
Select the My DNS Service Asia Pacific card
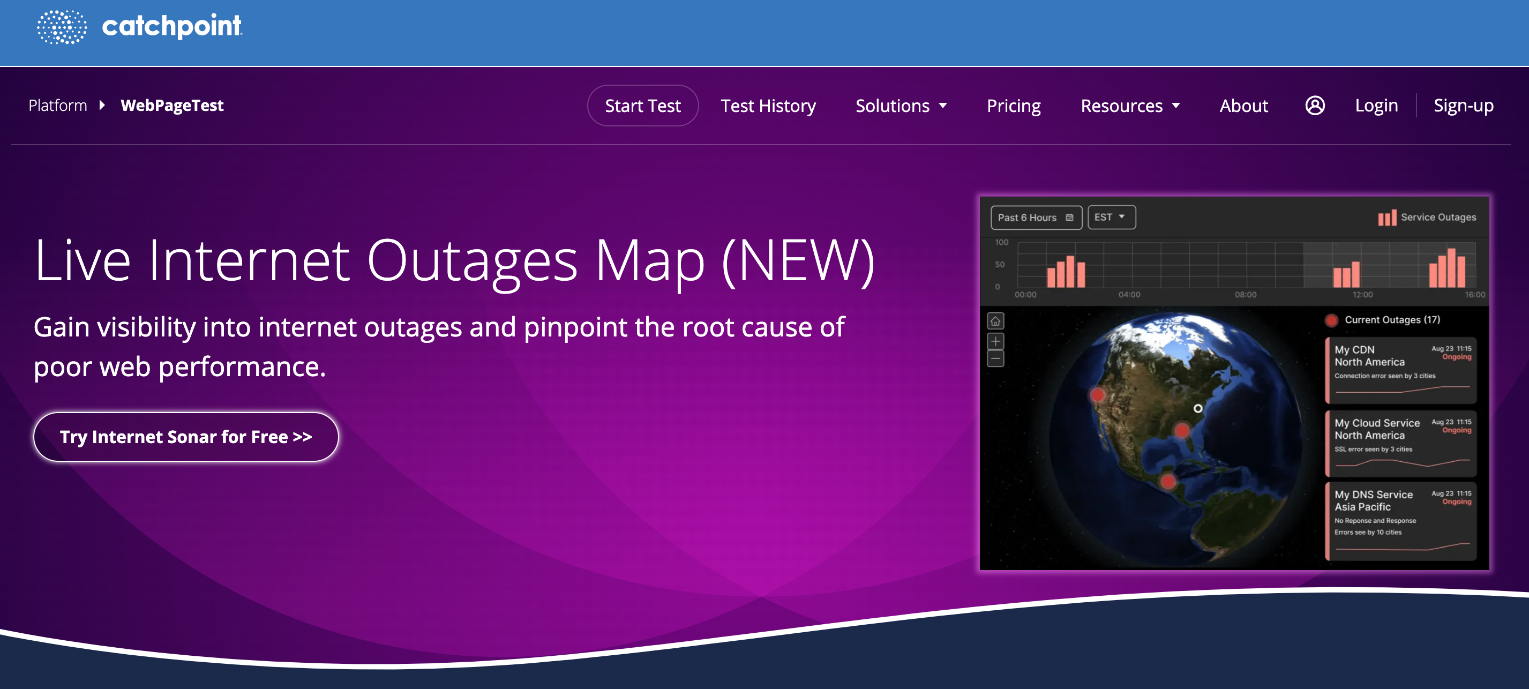click(1400, 521)
